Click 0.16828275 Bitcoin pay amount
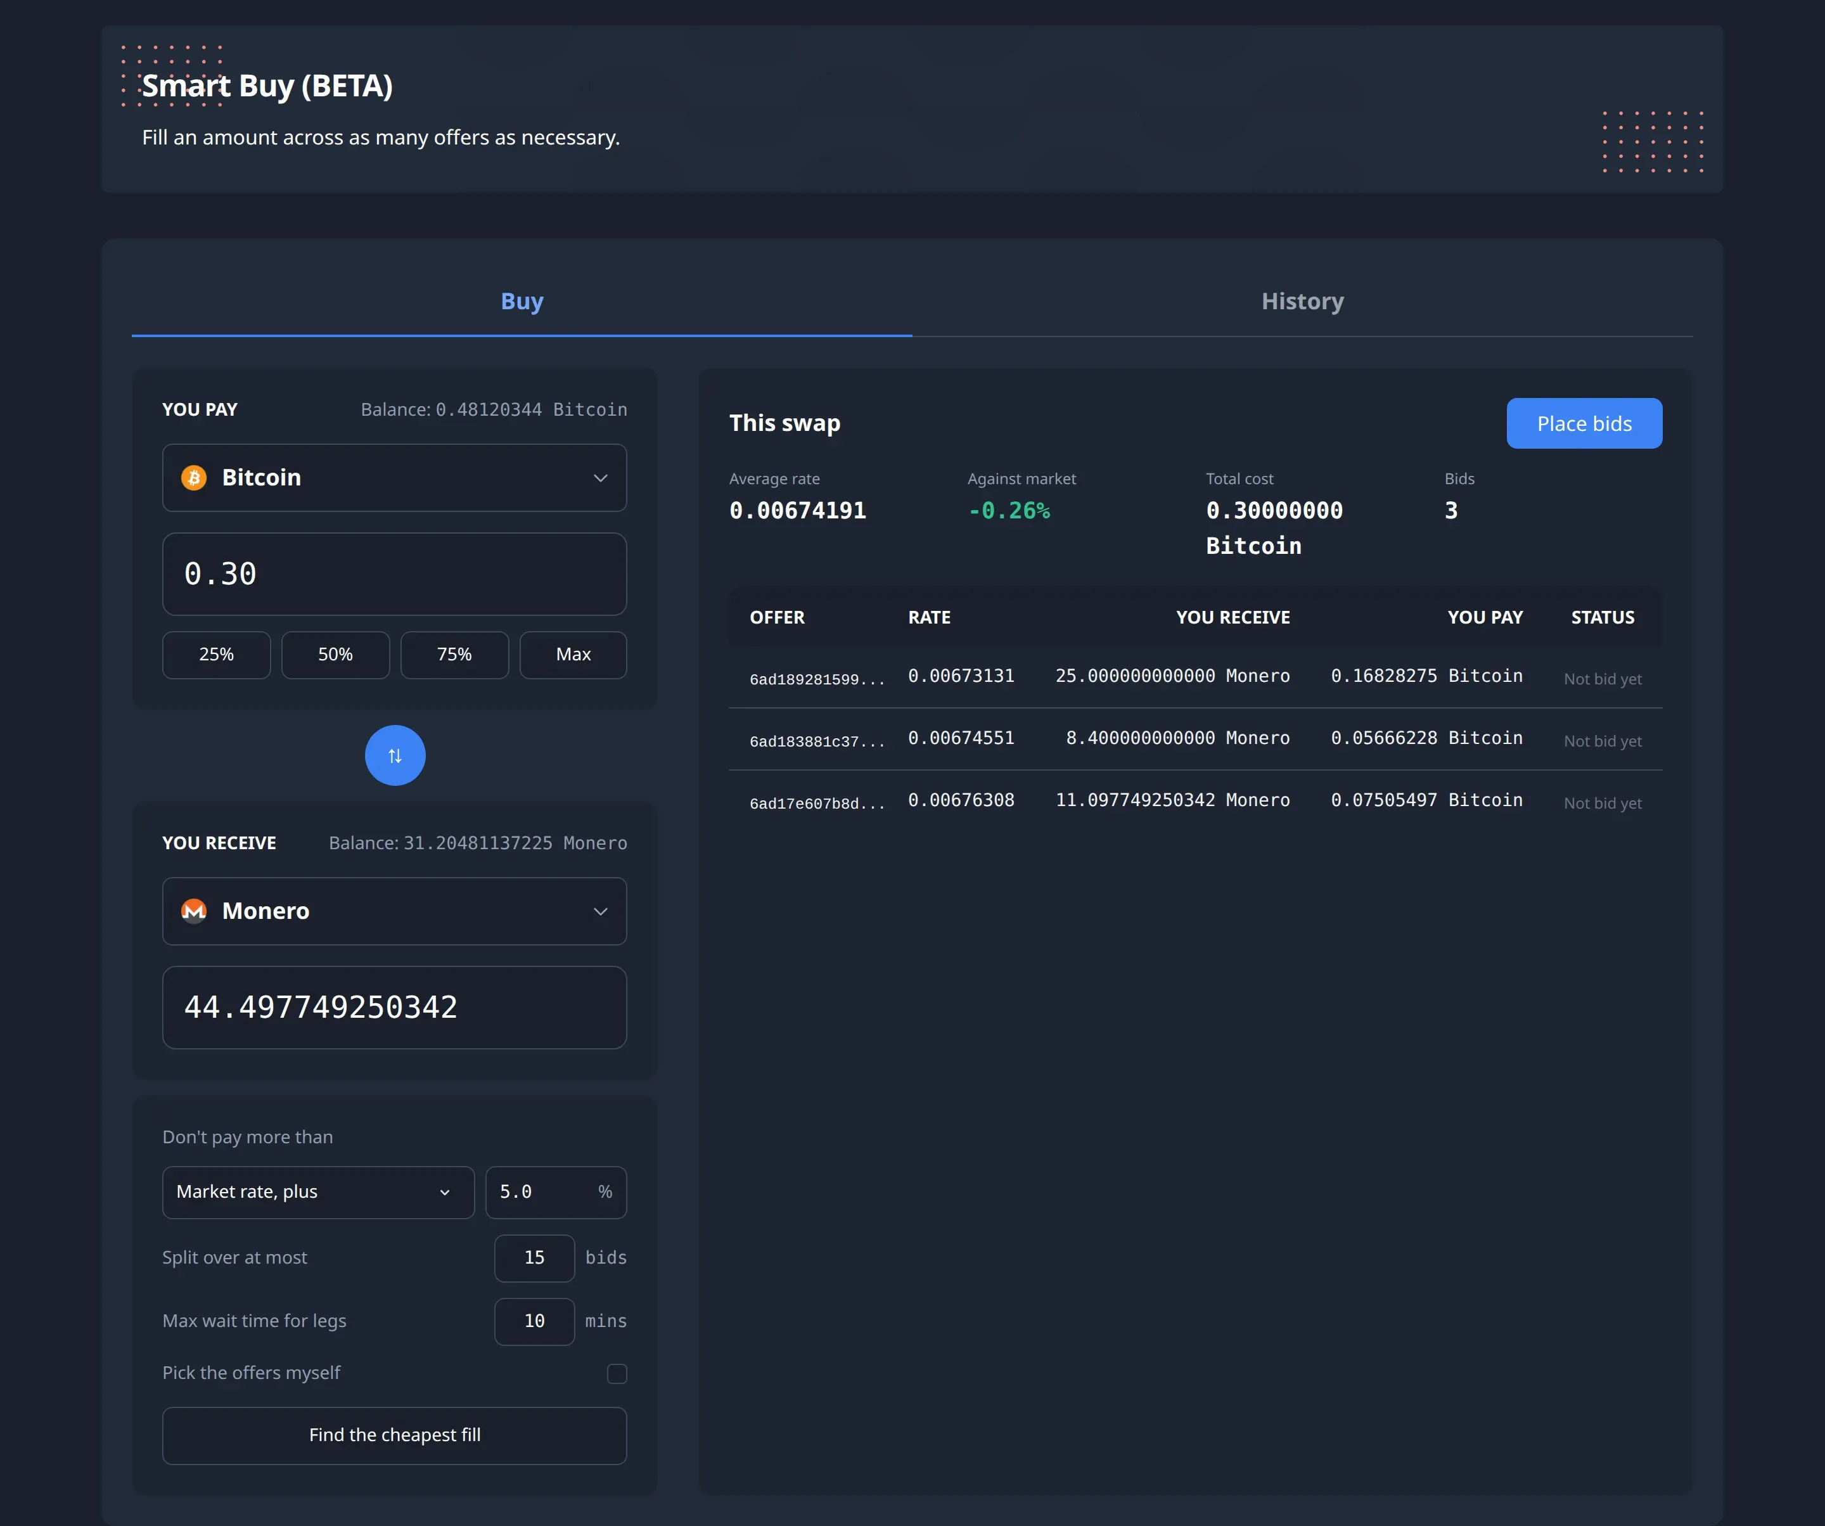The width and height of the screenshot is (1825, 1526). pos(1427,676)
